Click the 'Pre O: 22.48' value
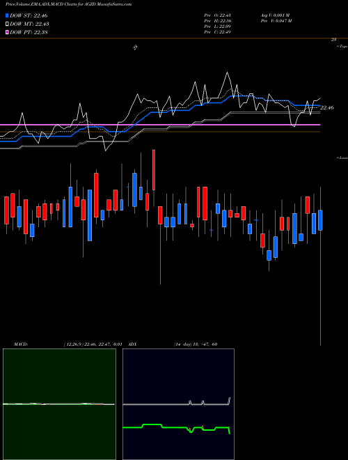This screenshot has height=460, width=348. click(218, 15)
